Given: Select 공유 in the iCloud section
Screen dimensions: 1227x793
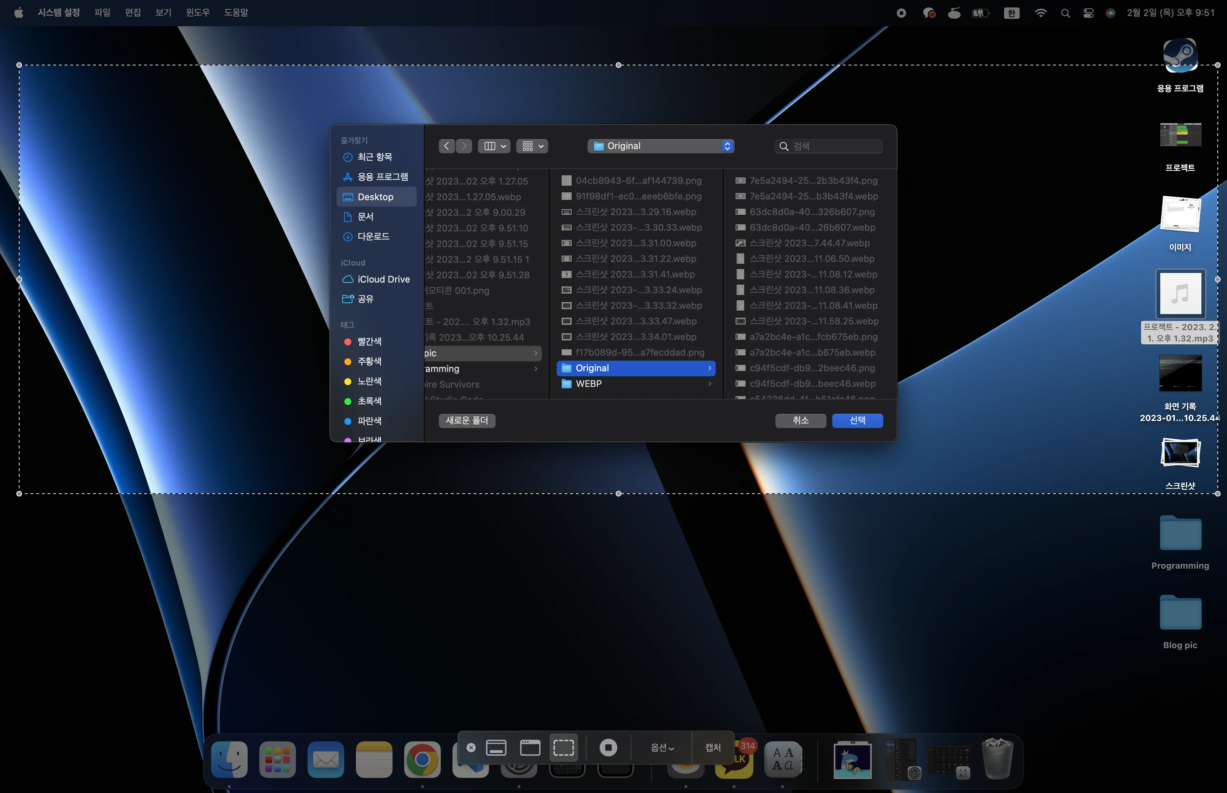Looking at the screenshot, I should [376, 299].
